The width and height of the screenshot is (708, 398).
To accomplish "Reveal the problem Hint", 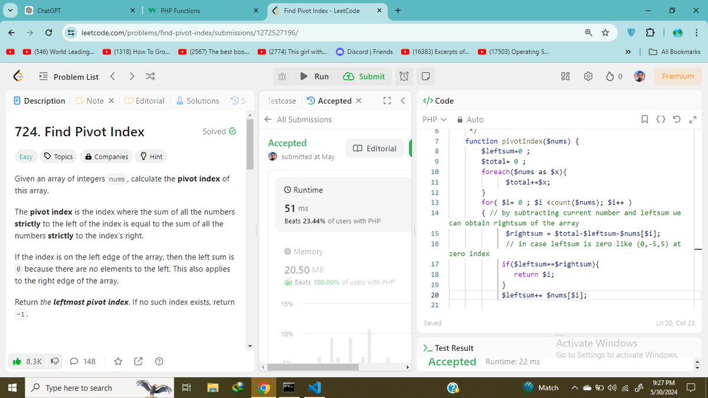I will [x=150, y=156].
